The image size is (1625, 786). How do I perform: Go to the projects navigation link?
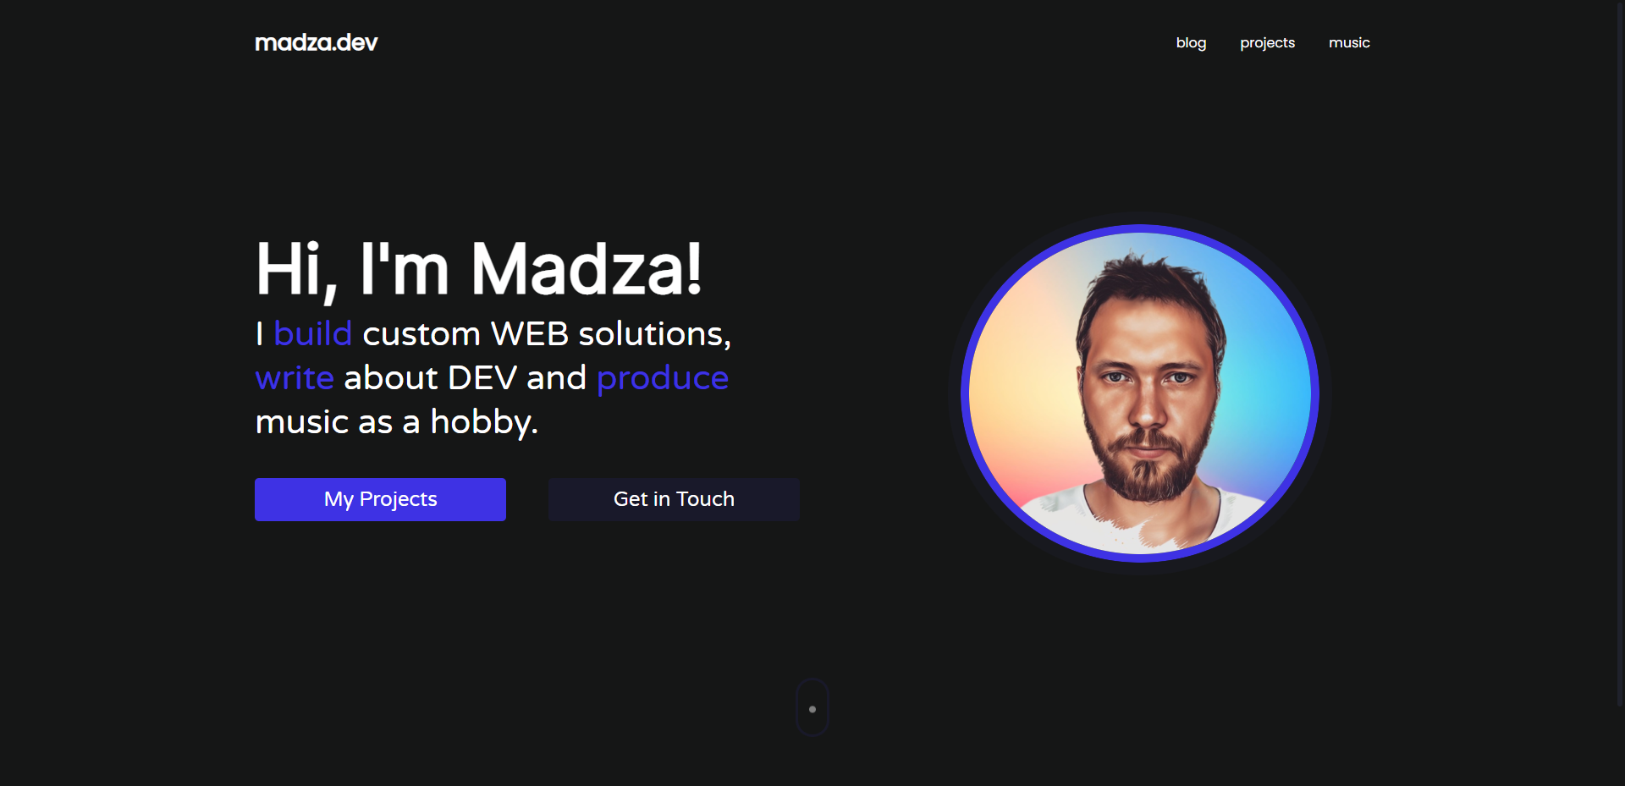1267,42
